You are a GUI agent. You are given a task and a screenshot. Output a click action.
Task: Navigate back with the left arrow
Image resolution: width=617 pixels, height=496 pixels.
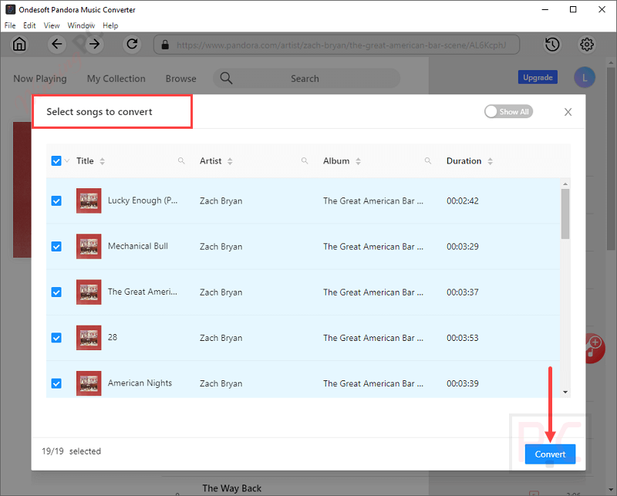pyautogui.click(x=56, y=44)
